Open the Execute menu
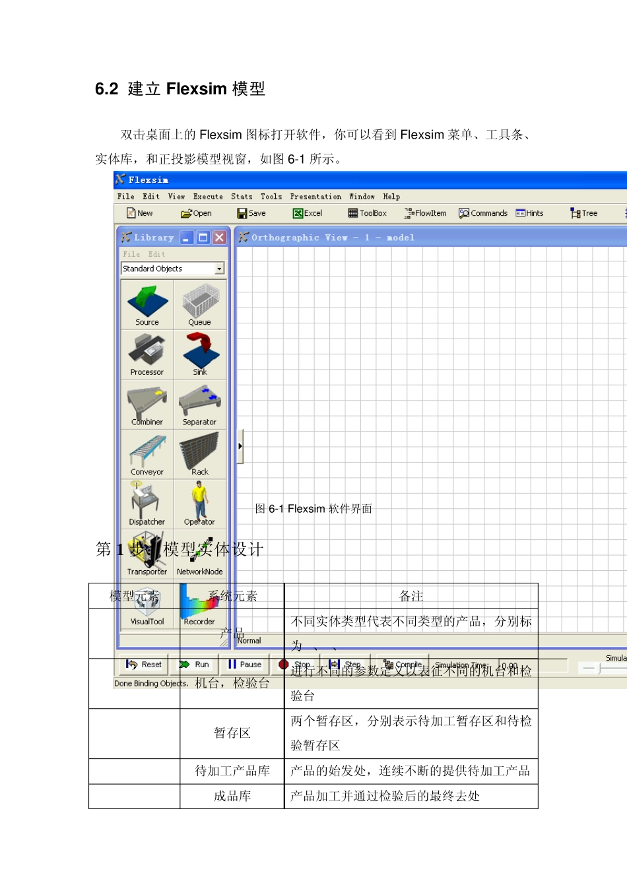The width and height of the screenshot is (627, 887). pos(208,197)
